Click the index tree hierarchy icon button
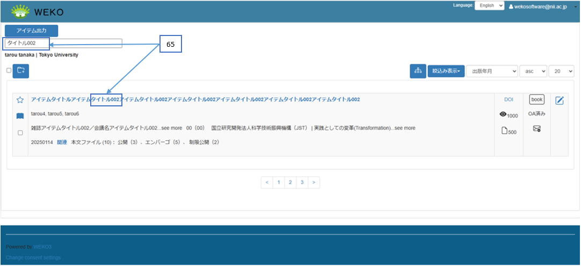581x266 pixels. coord(418,71)
